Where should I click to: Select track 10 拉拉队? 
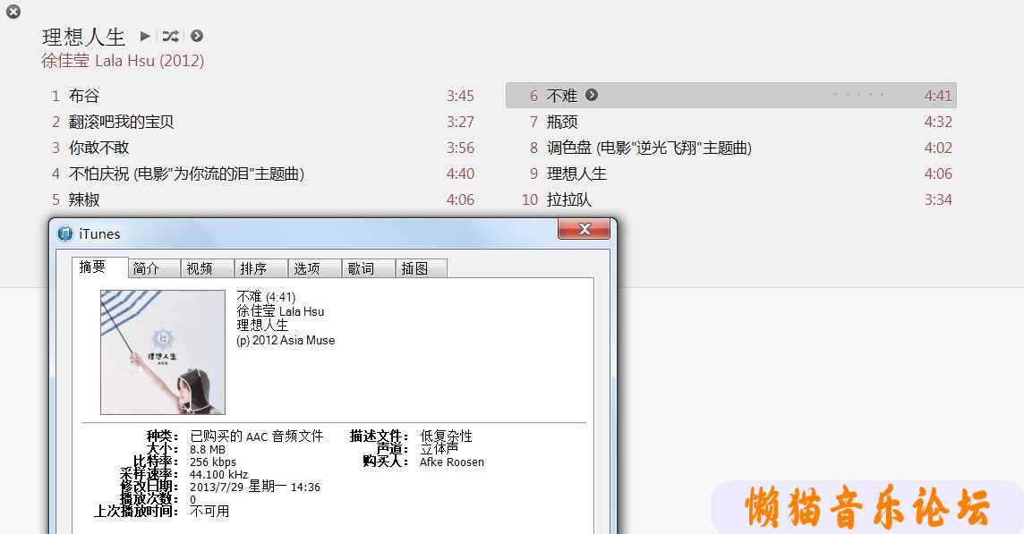pyautogui.click(x=731, y=199)
